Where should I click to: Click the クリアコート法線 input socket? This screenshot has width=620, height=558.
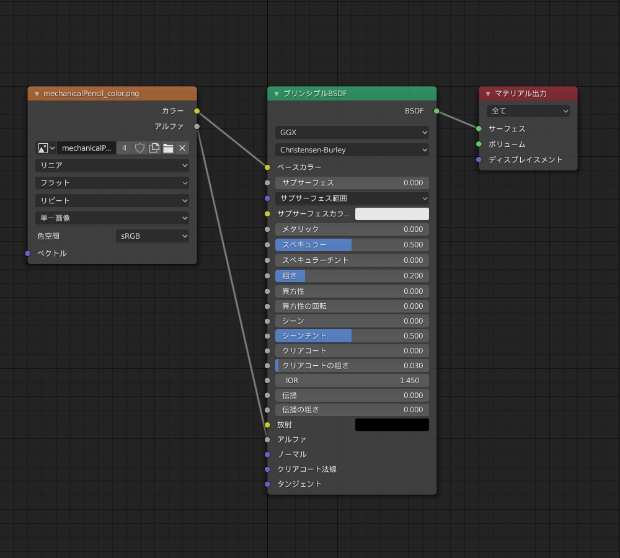(267, 469)
